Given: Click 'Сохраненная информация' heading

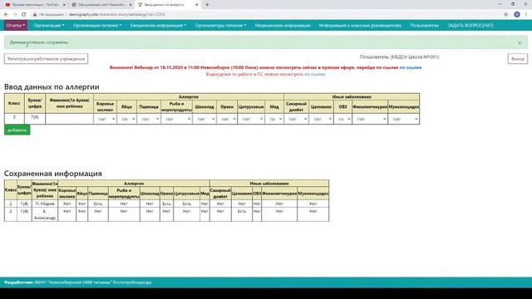Looking at the screenshot, I should (x=53, y=174).
